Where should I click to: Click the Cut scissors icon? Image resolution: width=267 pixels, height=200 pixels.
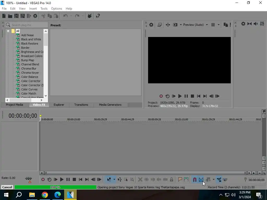44,16
